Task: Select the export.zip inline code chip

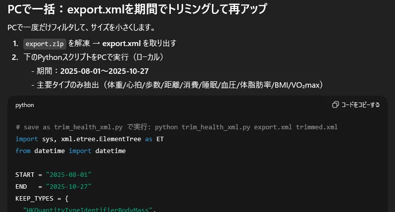Action: tap(45, 44)
